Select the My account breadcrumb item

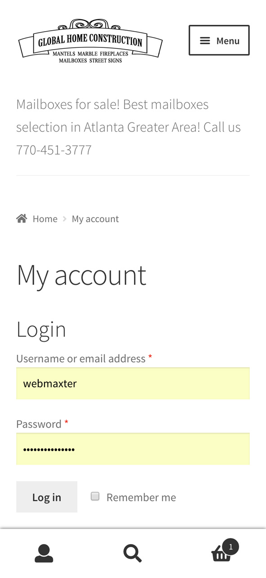95,219
